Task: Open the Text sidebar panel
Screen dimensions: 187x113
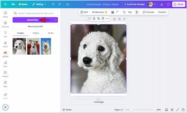Action: tap(5, 34)
